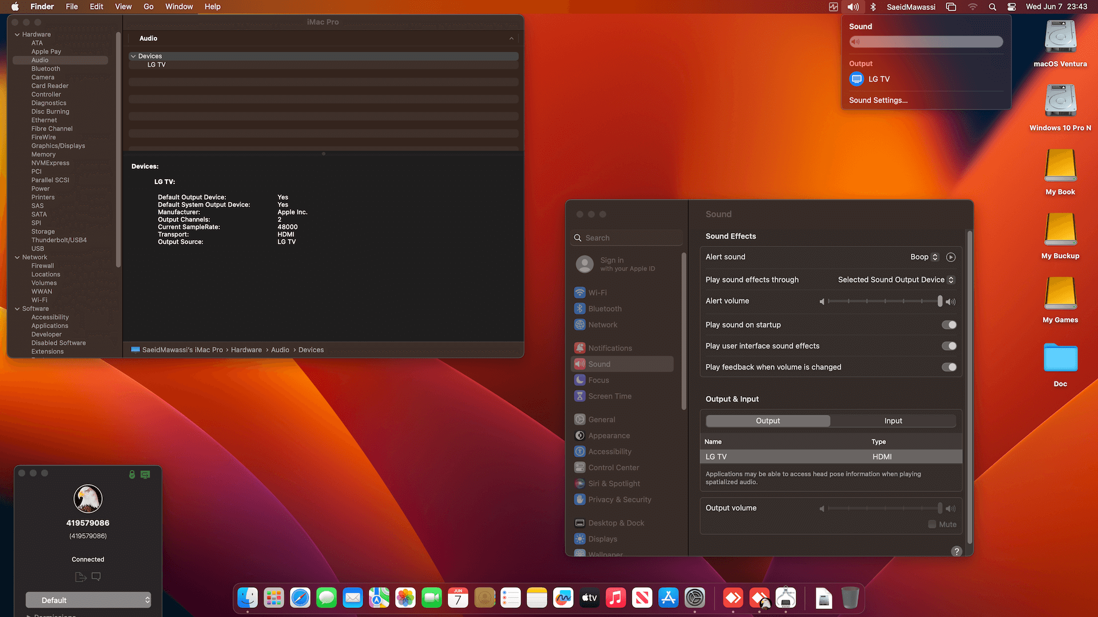The image size is (1098, 617).
Task: Collapse the Hardware tree section
Action: click(x=17, y=35)
